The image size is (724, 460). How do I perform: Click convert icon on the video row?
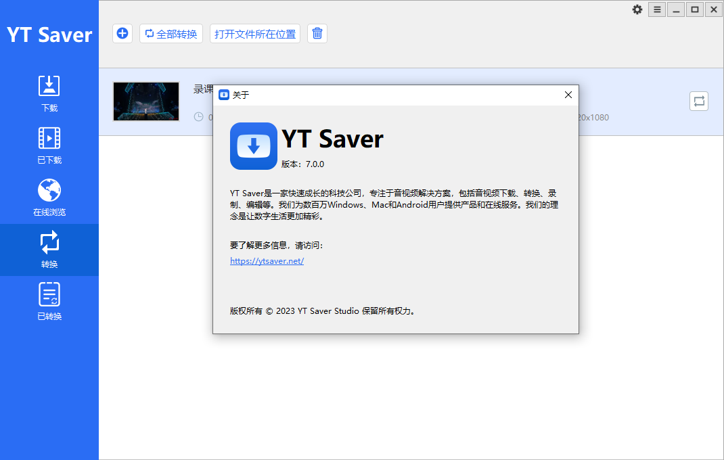pos(698,101)
